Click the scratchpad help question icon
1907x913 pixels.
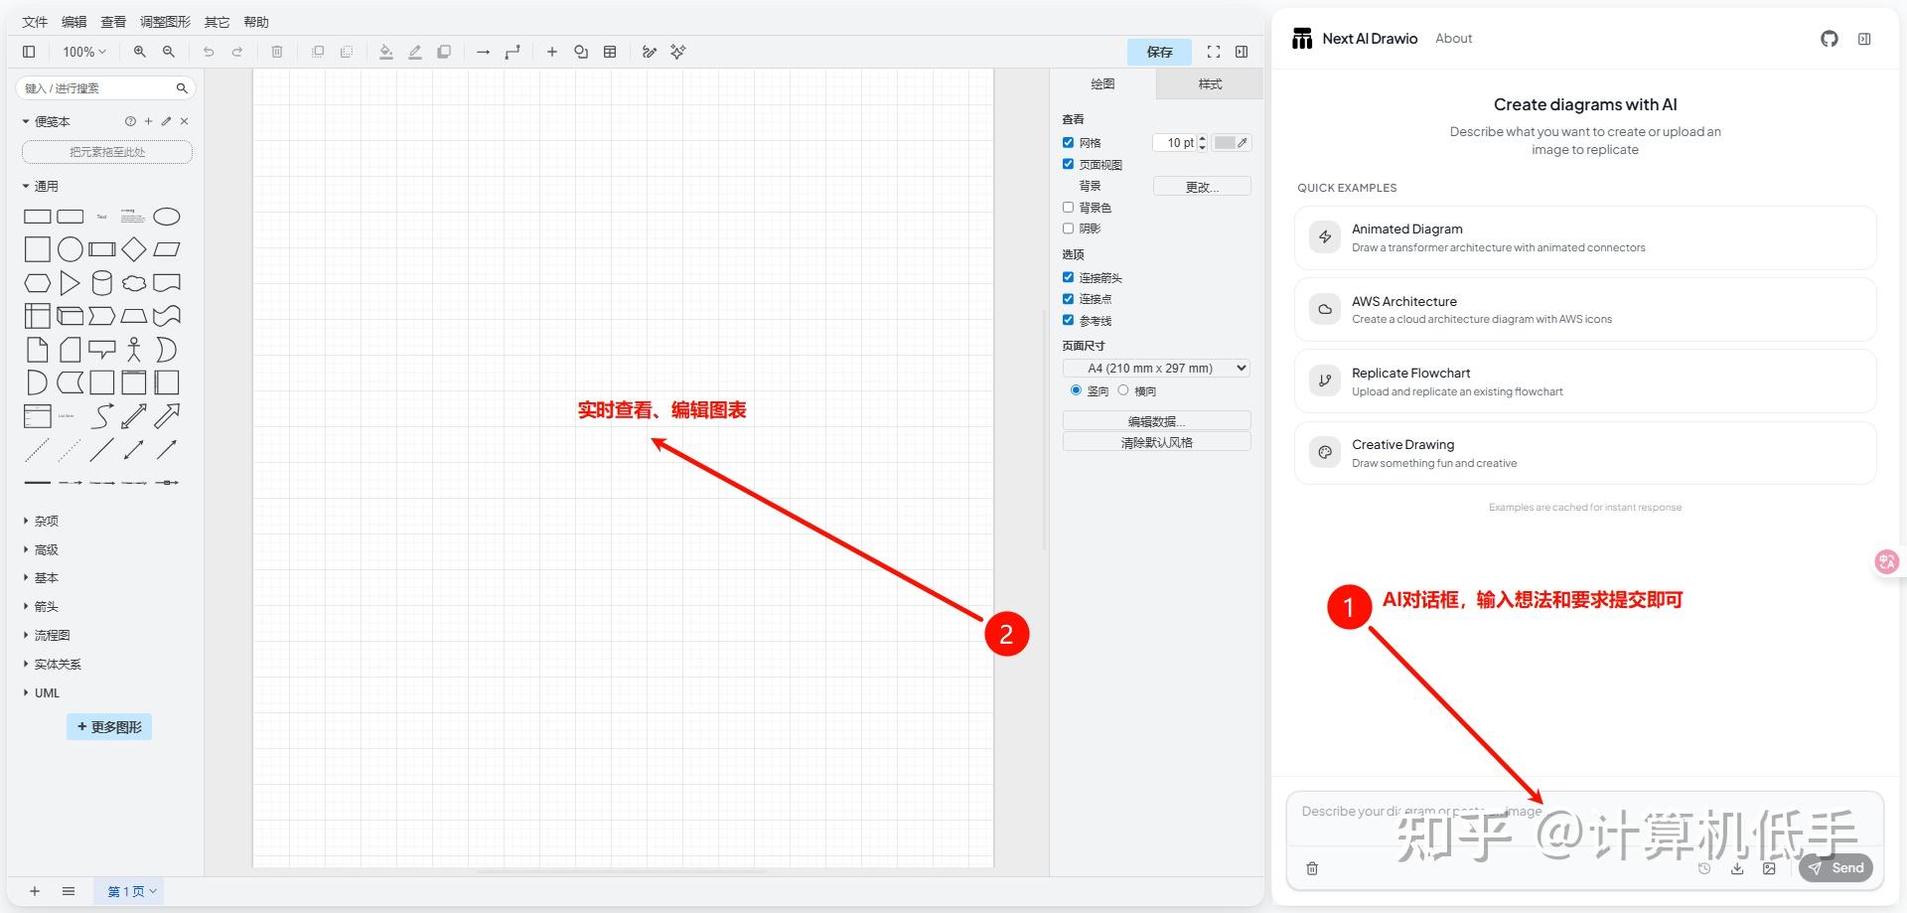tap(130, 121)
